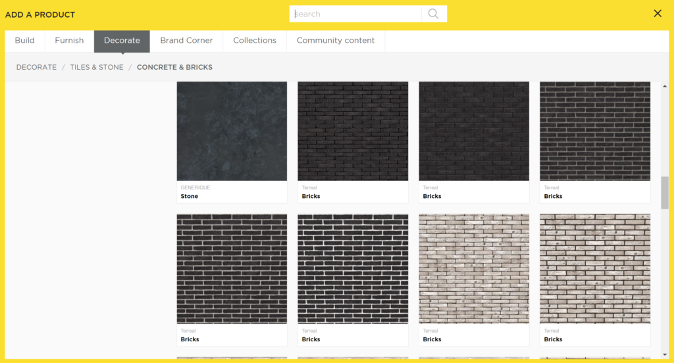Select the Decorate tab
The height and width of the screenshot is (363, 674).
pyautogui.click(x=122, y=41)
